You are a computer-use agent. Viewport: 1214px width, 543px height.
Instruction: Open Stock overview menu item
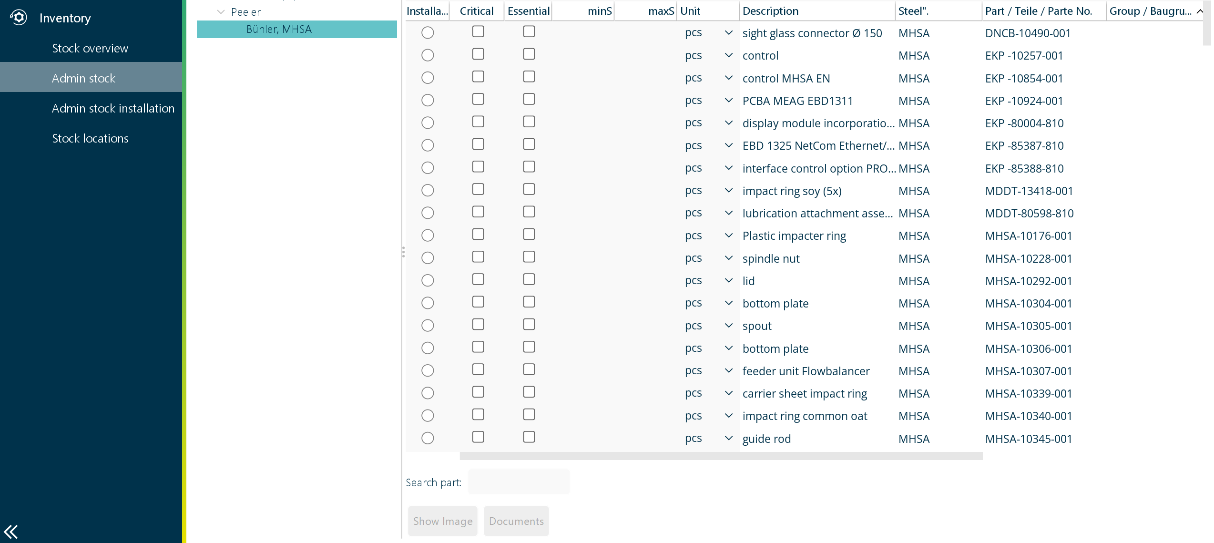tap(90, 48)
